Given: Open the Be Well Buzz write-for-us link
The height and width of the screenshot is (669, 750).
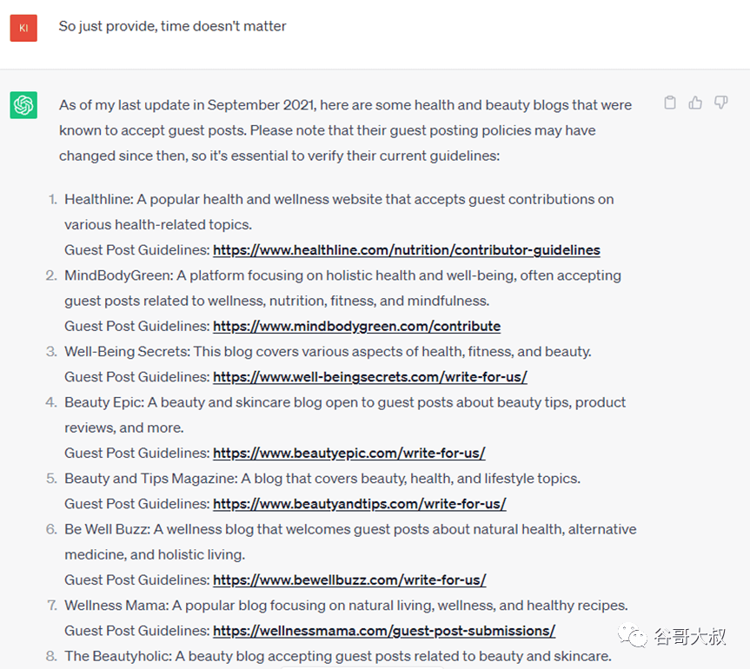Looking at the screenshot, I should click(349, 580).
